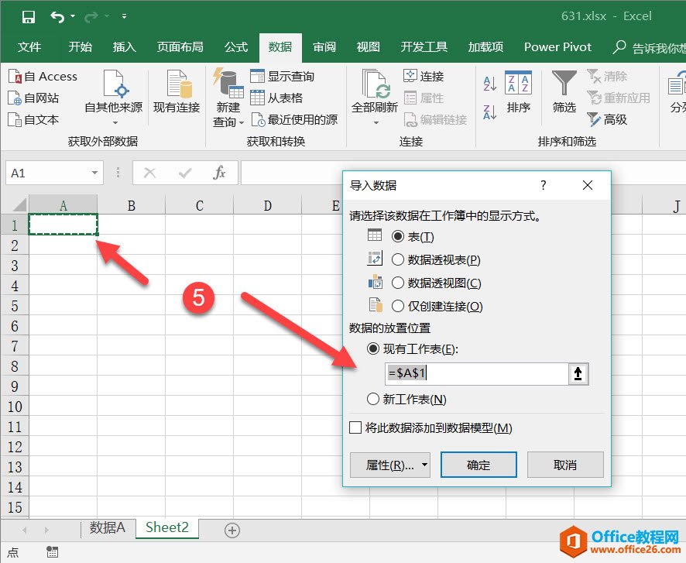Click the Undo arrow icon

[x=57, y=16]
